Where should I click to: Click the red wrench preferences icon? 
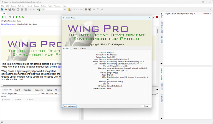pyautogui.click(x=90, y=9)
